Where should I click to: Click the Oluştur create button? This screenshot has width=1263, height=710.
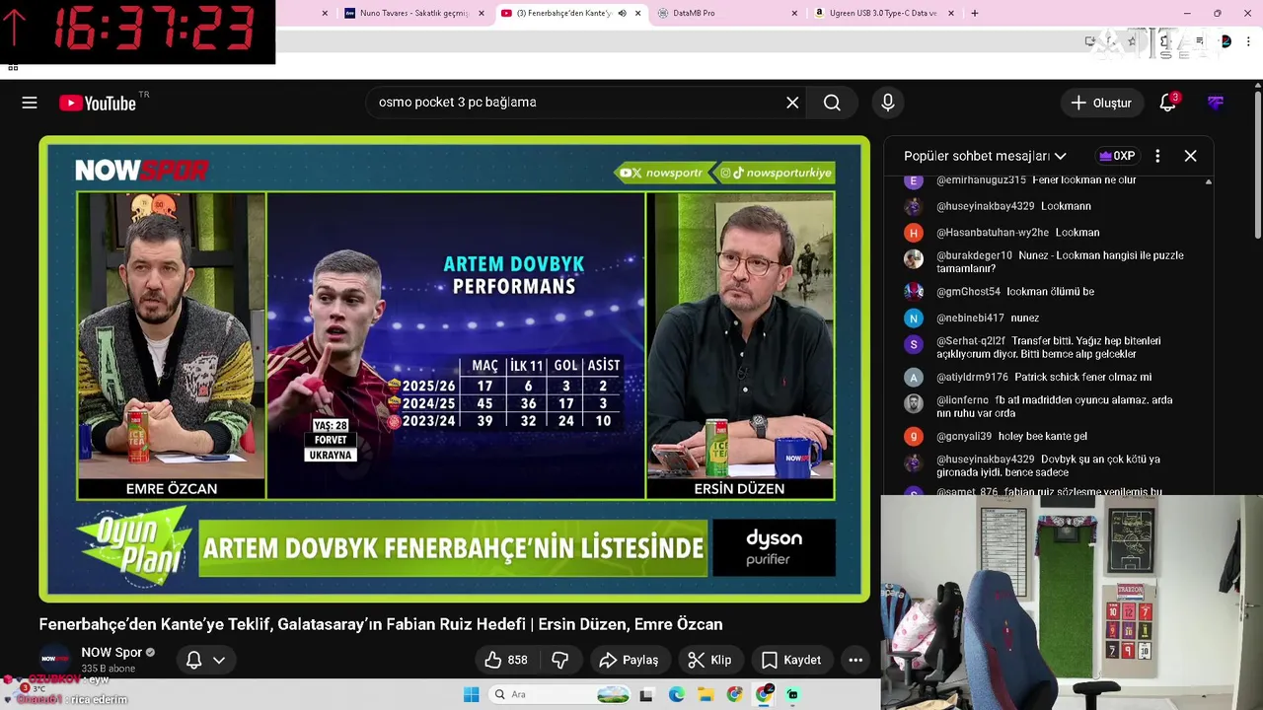tap(1101, 103)
